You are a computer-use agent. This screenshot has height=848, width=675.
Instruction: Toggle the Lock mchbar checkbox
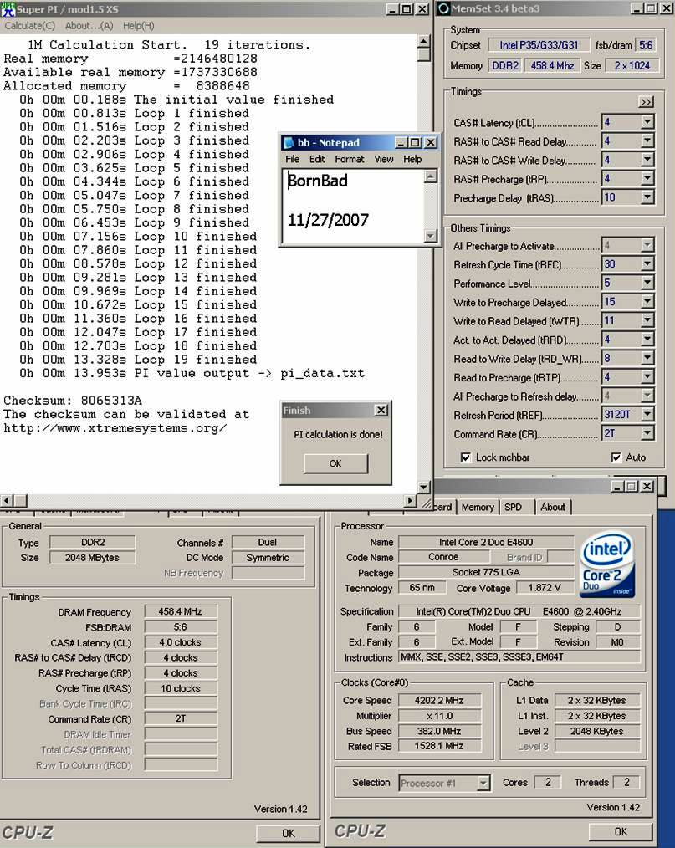tap(465, 457)
